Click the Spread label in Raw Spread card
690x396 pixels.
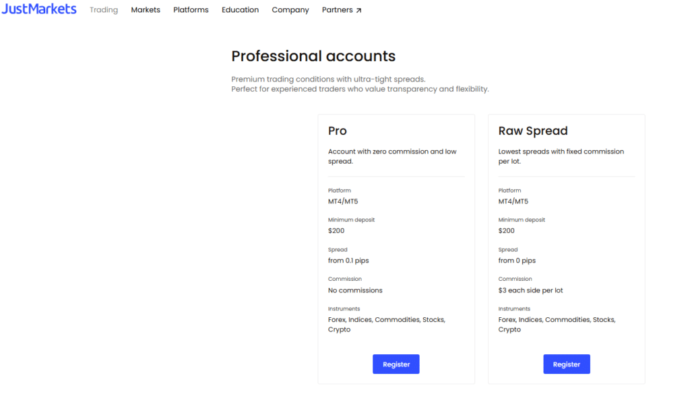pyautogui.click(x=508, y=249)
